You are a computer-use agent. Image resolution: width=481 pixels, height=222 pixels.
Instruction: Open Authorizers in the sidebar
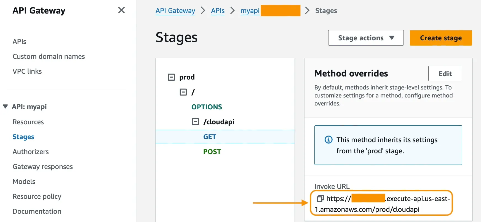pos(31,152)
